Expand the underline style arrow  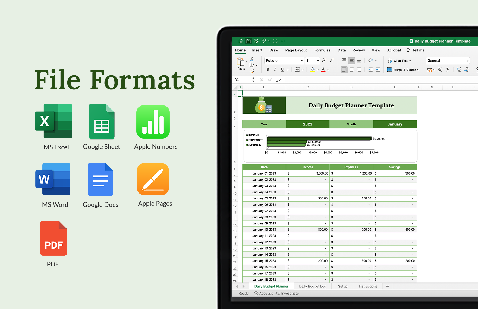(x=288, y=70)
